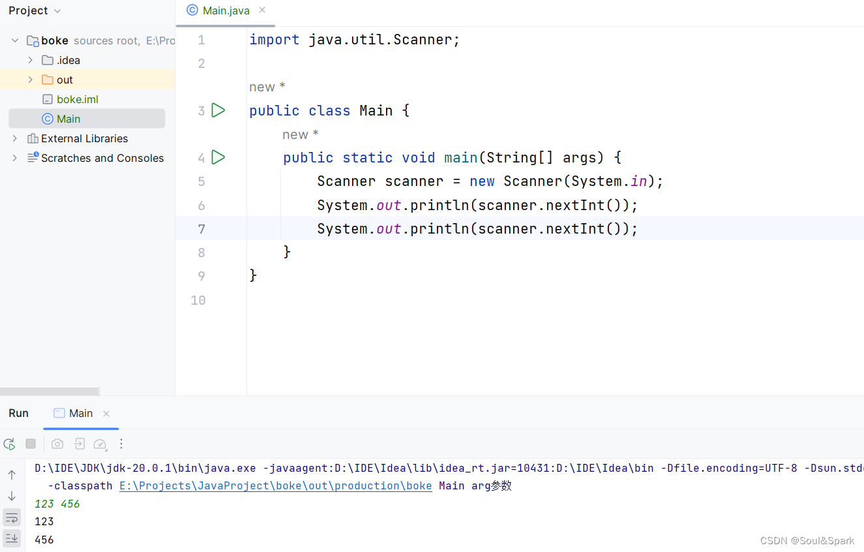Run the main method via gutter icon on line 4
The image size is (864, 552).
[x=218, y=157]
